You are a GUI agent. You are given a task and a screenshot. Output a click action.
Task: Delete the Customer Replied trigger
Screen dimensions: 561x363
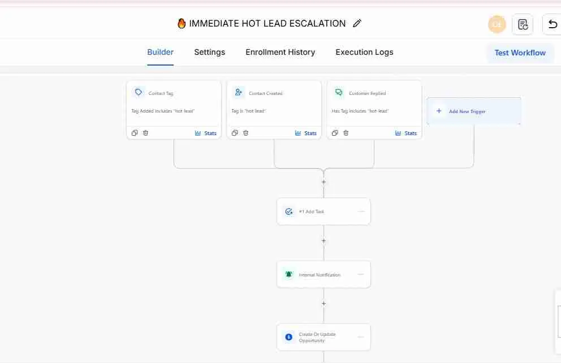pyautogui.click(x=346, y=132)
